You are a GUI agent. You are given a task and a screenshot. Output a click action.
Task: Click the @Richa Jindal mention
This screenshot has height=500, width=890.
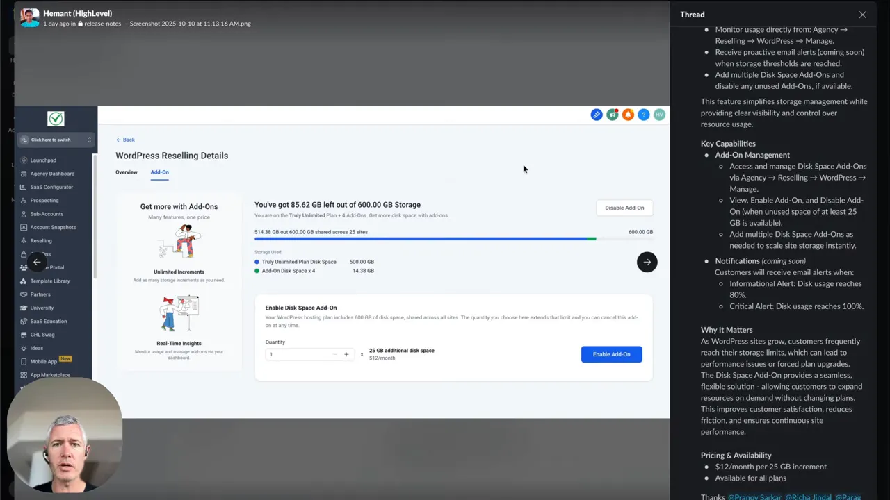pos(807,497)
